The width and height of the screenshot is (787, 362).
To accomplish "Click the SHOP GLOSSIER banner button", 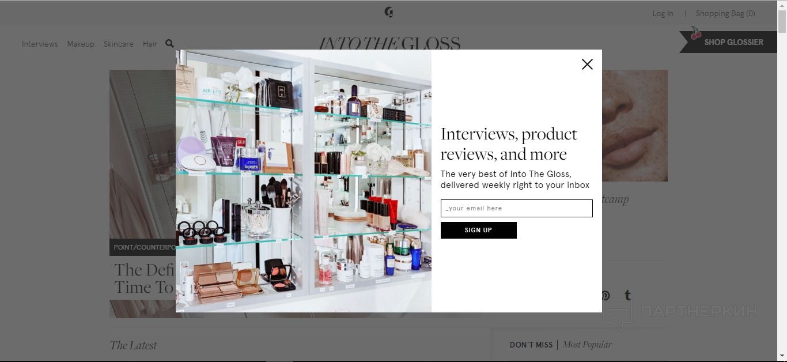I will [x=728, y=42].
